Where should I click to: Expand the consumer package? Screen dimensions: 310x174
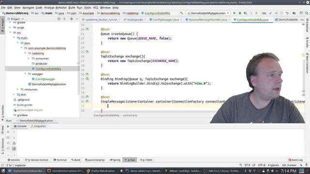[29, 58]
